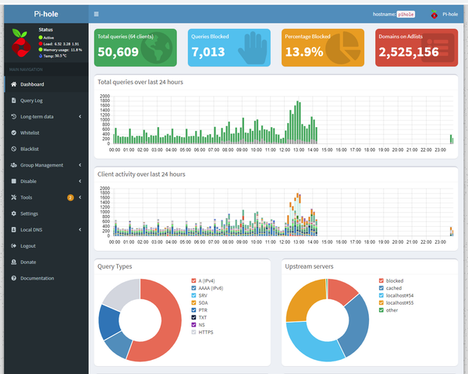Click the list icon on Domains on Adlists card
This screenshot has height=374, width=468.
(438, 48)
